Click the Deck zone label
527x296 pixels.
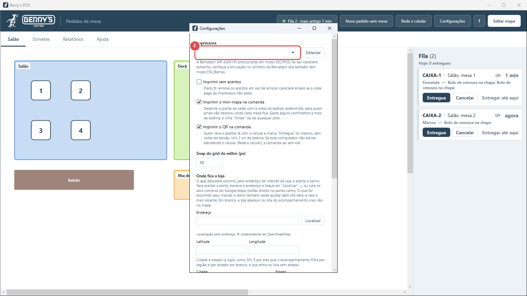(182, 66)
